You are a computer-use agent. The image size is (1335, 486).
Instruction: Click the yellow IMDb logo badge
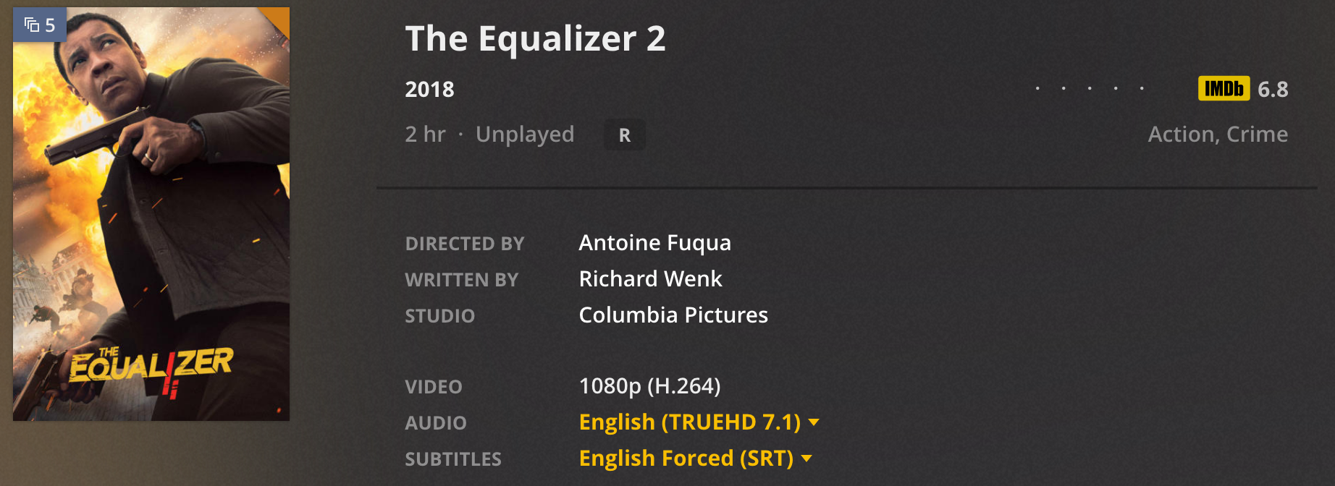(x=1224, y=88)
